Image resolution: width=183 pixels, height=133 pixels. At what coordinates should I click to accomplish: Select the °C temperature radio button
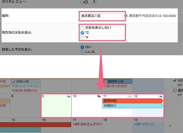(82, 33)
